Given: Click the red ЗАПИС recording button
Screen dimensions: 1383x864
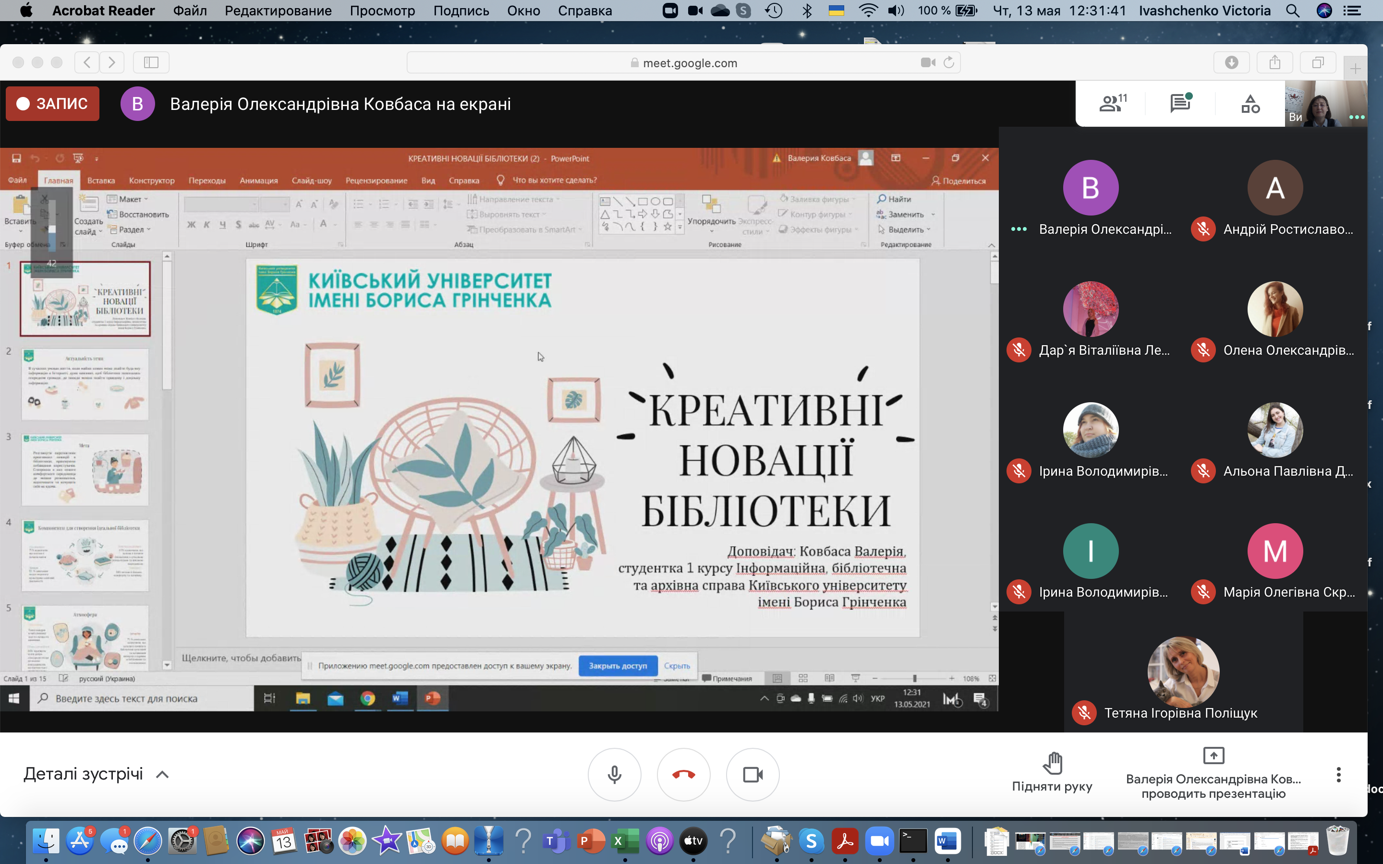Looking at the screenshot, I should click(52, 103).
